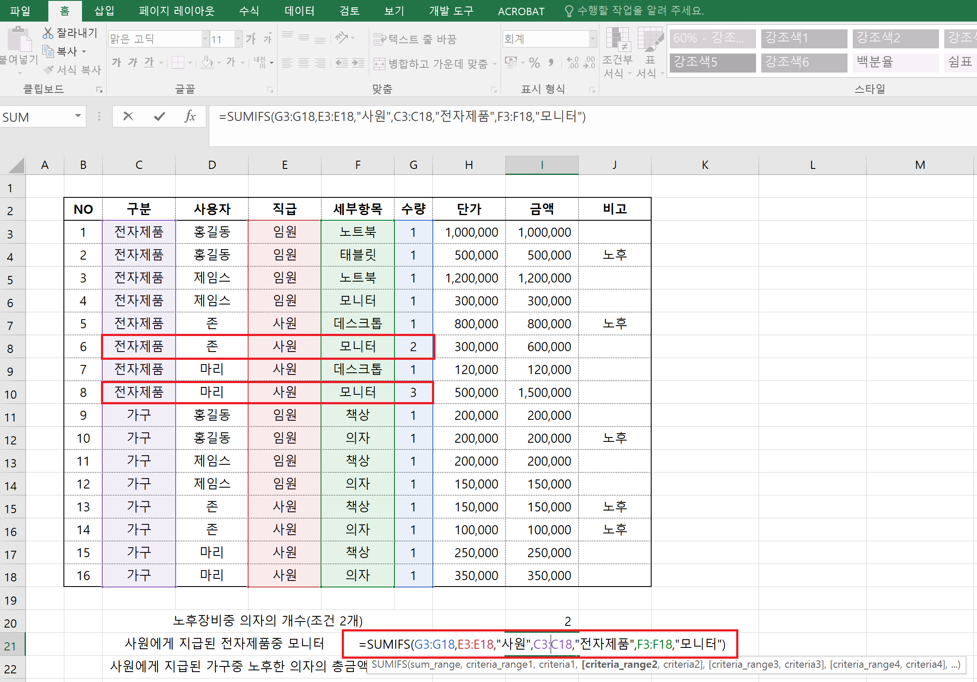This screenshot has height=682, width=977.
Task: Open the font name dropdown
Action: (205, 39)
